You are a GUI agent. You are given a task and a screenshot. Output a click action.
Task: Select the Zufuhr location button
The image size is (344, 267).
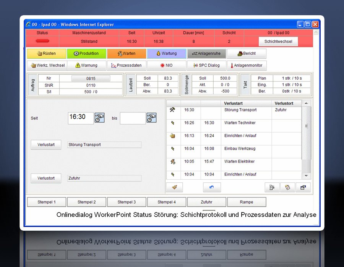point(206,202)
